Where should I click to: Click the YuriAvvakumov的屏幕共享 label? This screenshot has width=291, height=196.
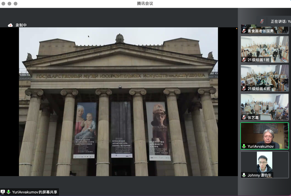[34, 192]
